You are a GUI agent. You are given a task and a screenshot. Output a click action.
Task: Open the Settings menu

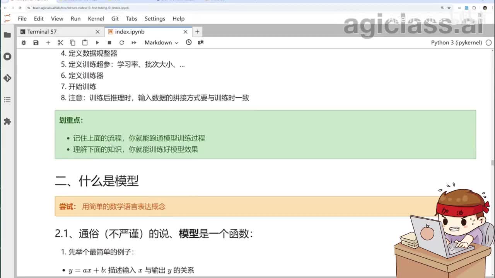coord(155,19)
